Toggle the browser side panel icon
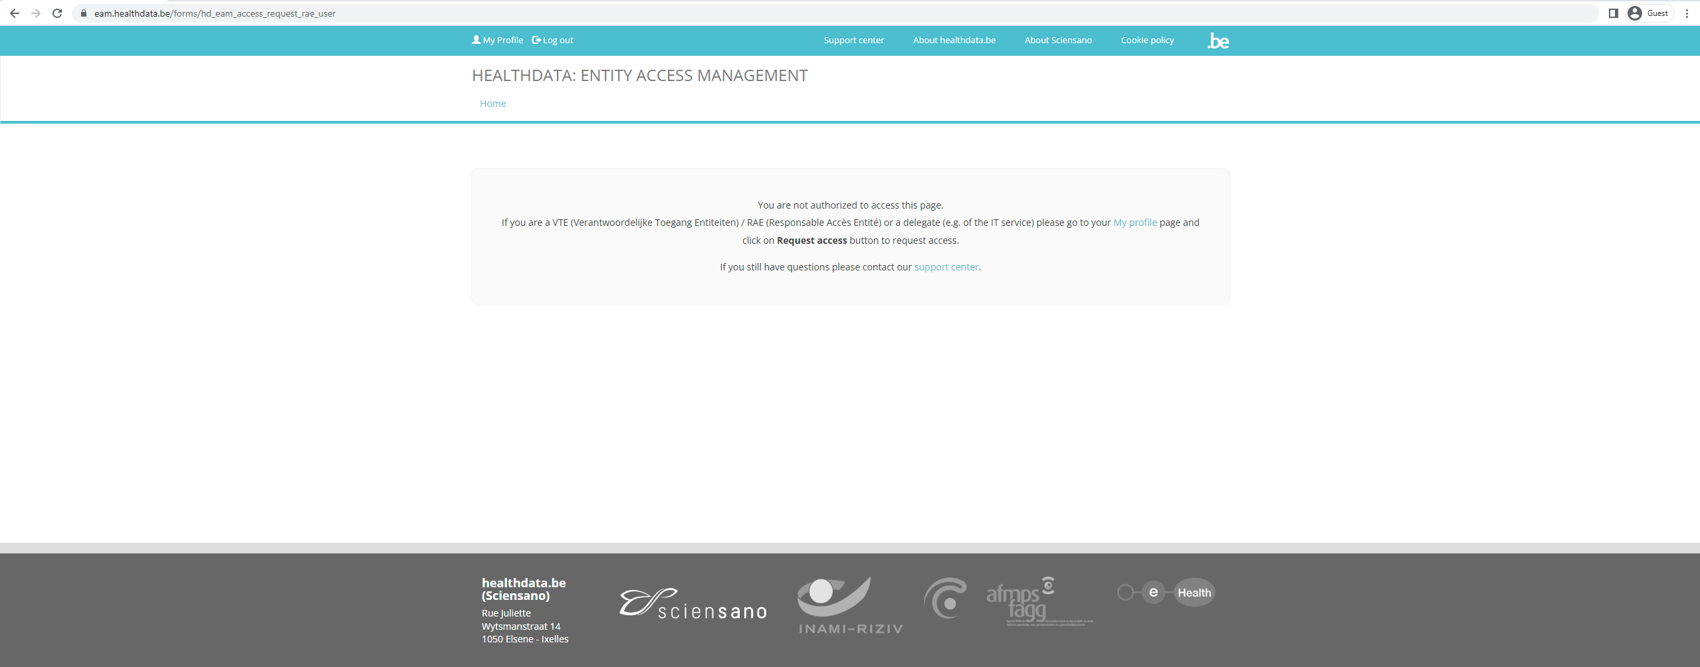The image size is (1700, 667). point(1613,13)
